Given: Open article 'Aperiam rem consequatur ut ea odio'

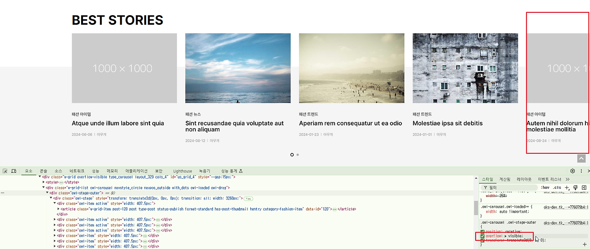Looking at the screenshot, I should click(x=350, y=123).
